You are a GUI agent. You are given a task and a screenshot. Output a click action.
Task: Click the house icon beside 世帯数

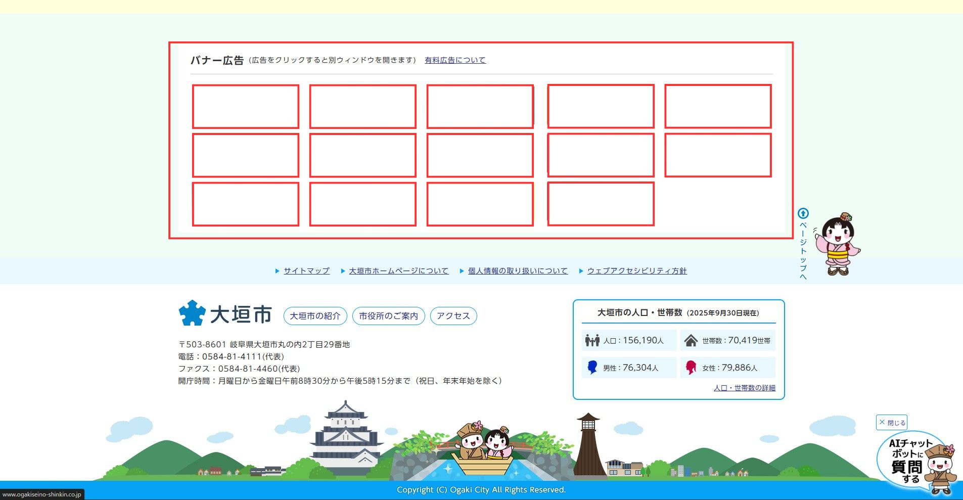coord(691,340)
